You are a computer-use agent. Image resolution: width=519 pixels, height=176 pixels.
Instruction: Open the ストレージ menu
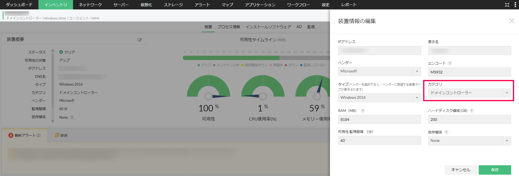coord(173,5)
